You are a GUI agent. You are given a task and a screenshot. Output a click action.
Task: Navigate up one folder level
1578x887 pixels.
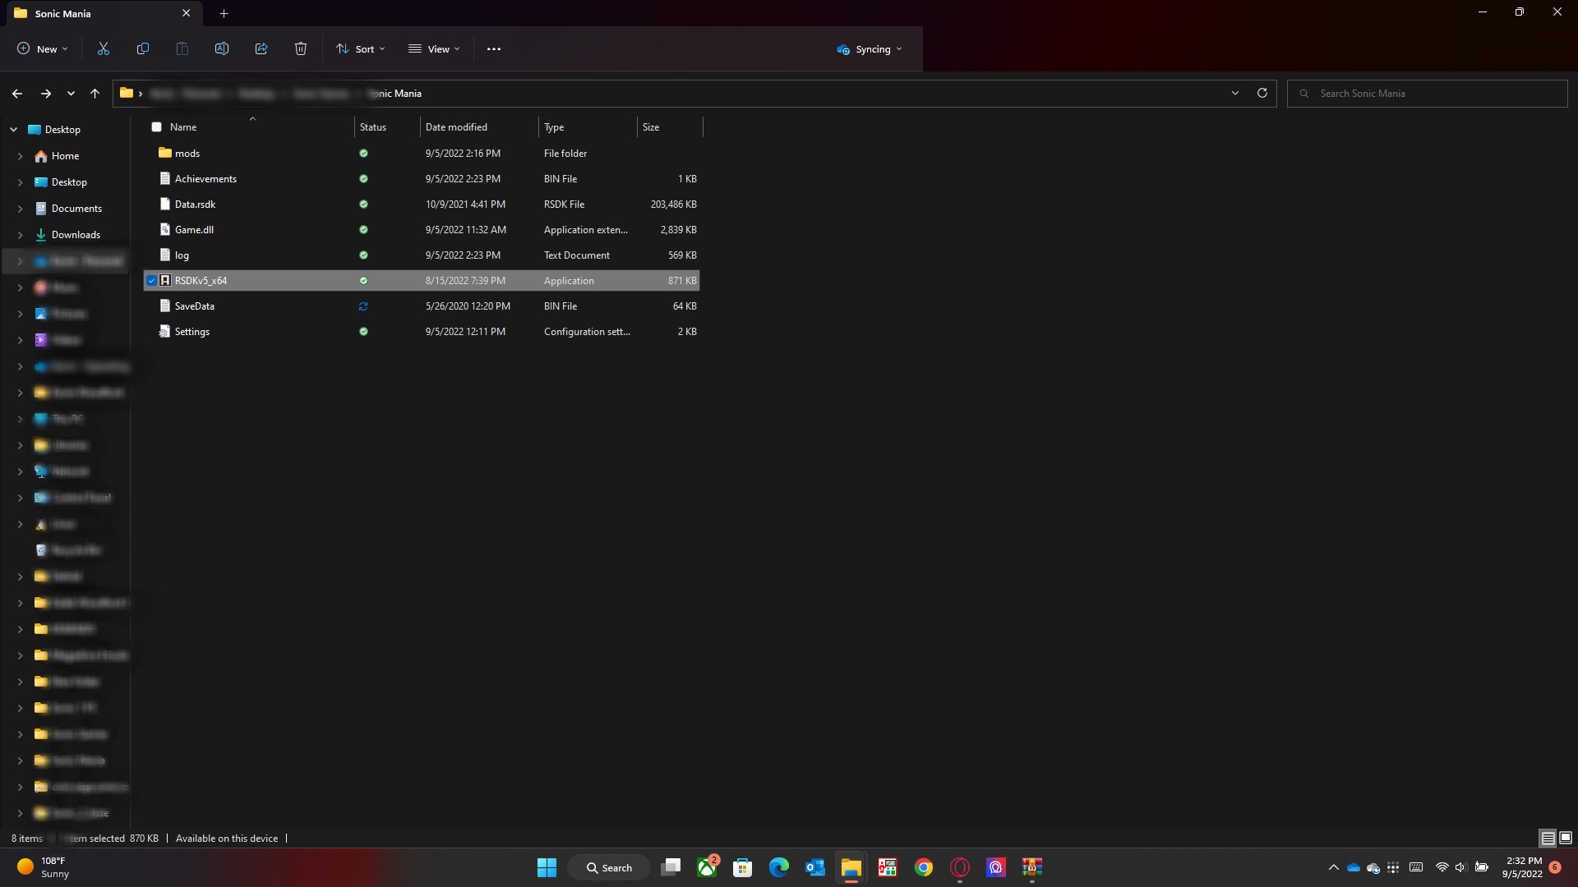(95, 94)
